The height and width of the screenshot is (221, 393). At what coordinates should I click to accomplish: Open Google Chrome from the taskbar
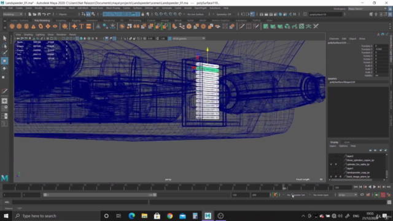coord(169,215)
